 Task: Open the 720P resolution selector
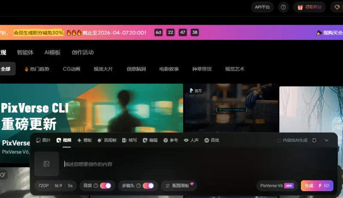[x=43, y=186]
